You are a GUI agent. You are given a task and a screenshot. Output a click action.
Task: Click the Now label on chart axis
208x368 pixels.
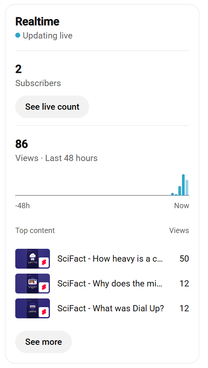pos(182,206)
